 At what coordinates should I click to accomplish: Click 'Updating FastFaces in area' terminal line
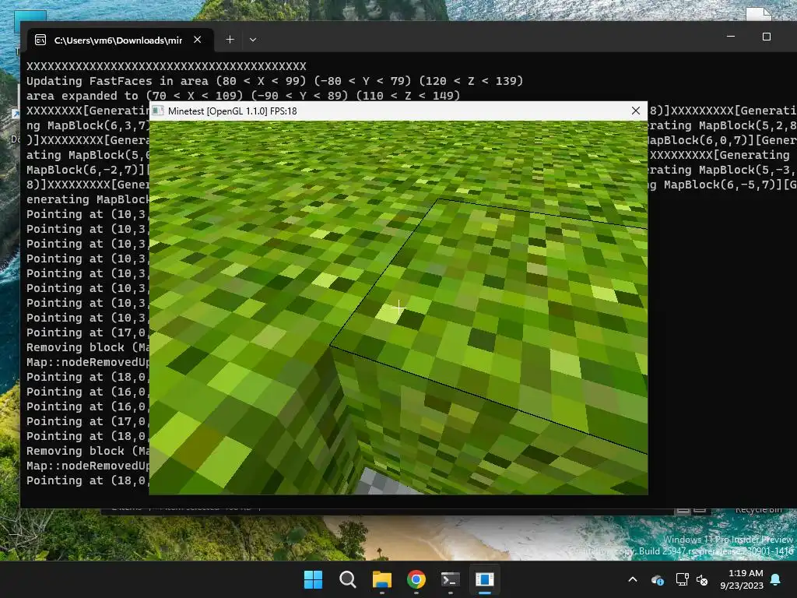[x=275, y=81]
